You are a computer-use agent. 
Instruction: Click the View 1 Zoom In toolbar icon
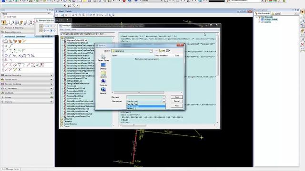point(76,15)
